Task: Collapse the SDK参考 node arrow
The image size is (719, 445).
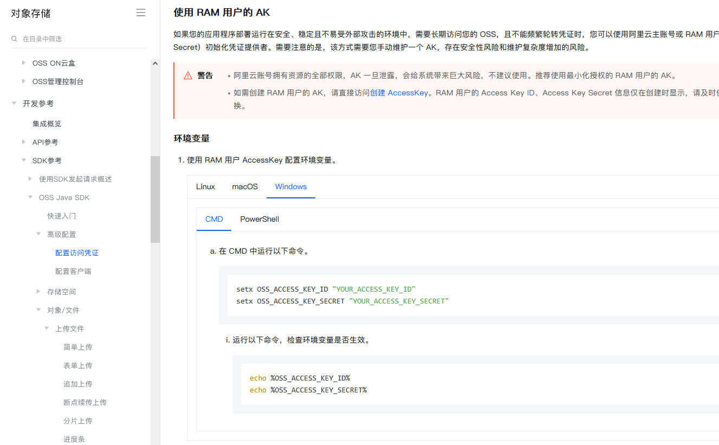Action: pyautogui.click(x=23, y=160)
